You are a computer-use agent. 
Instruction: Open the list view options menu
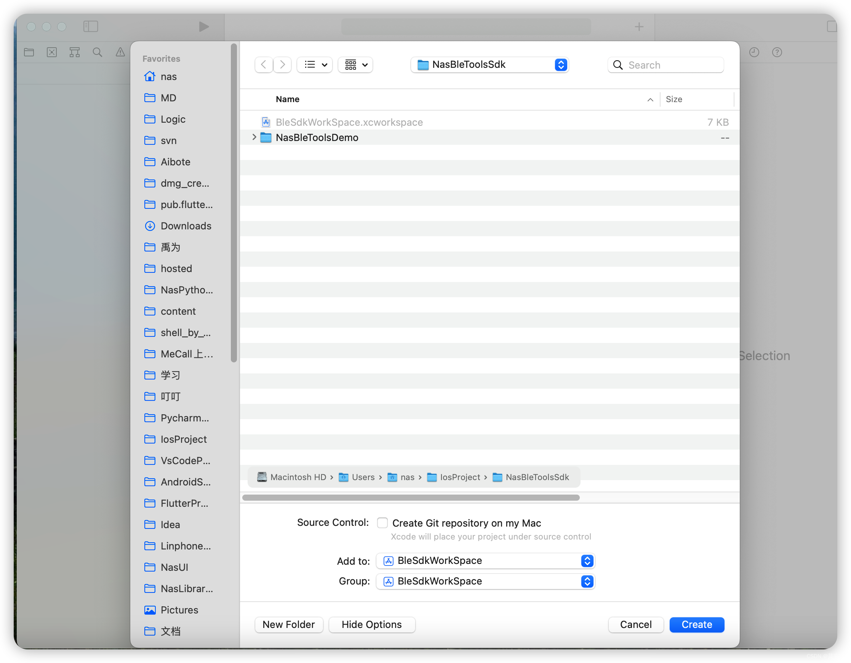pyautogui.click(x=315, y=64)
